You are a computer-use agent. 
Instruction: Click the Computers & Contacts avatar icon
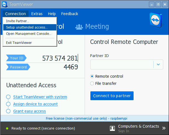pos(112,128)
